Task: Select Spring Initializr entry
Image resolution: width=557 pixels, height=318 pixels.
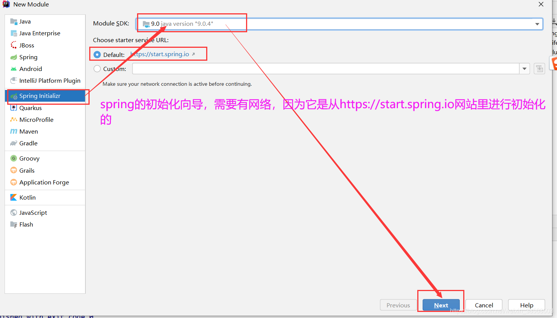Action: coord(45,96)
